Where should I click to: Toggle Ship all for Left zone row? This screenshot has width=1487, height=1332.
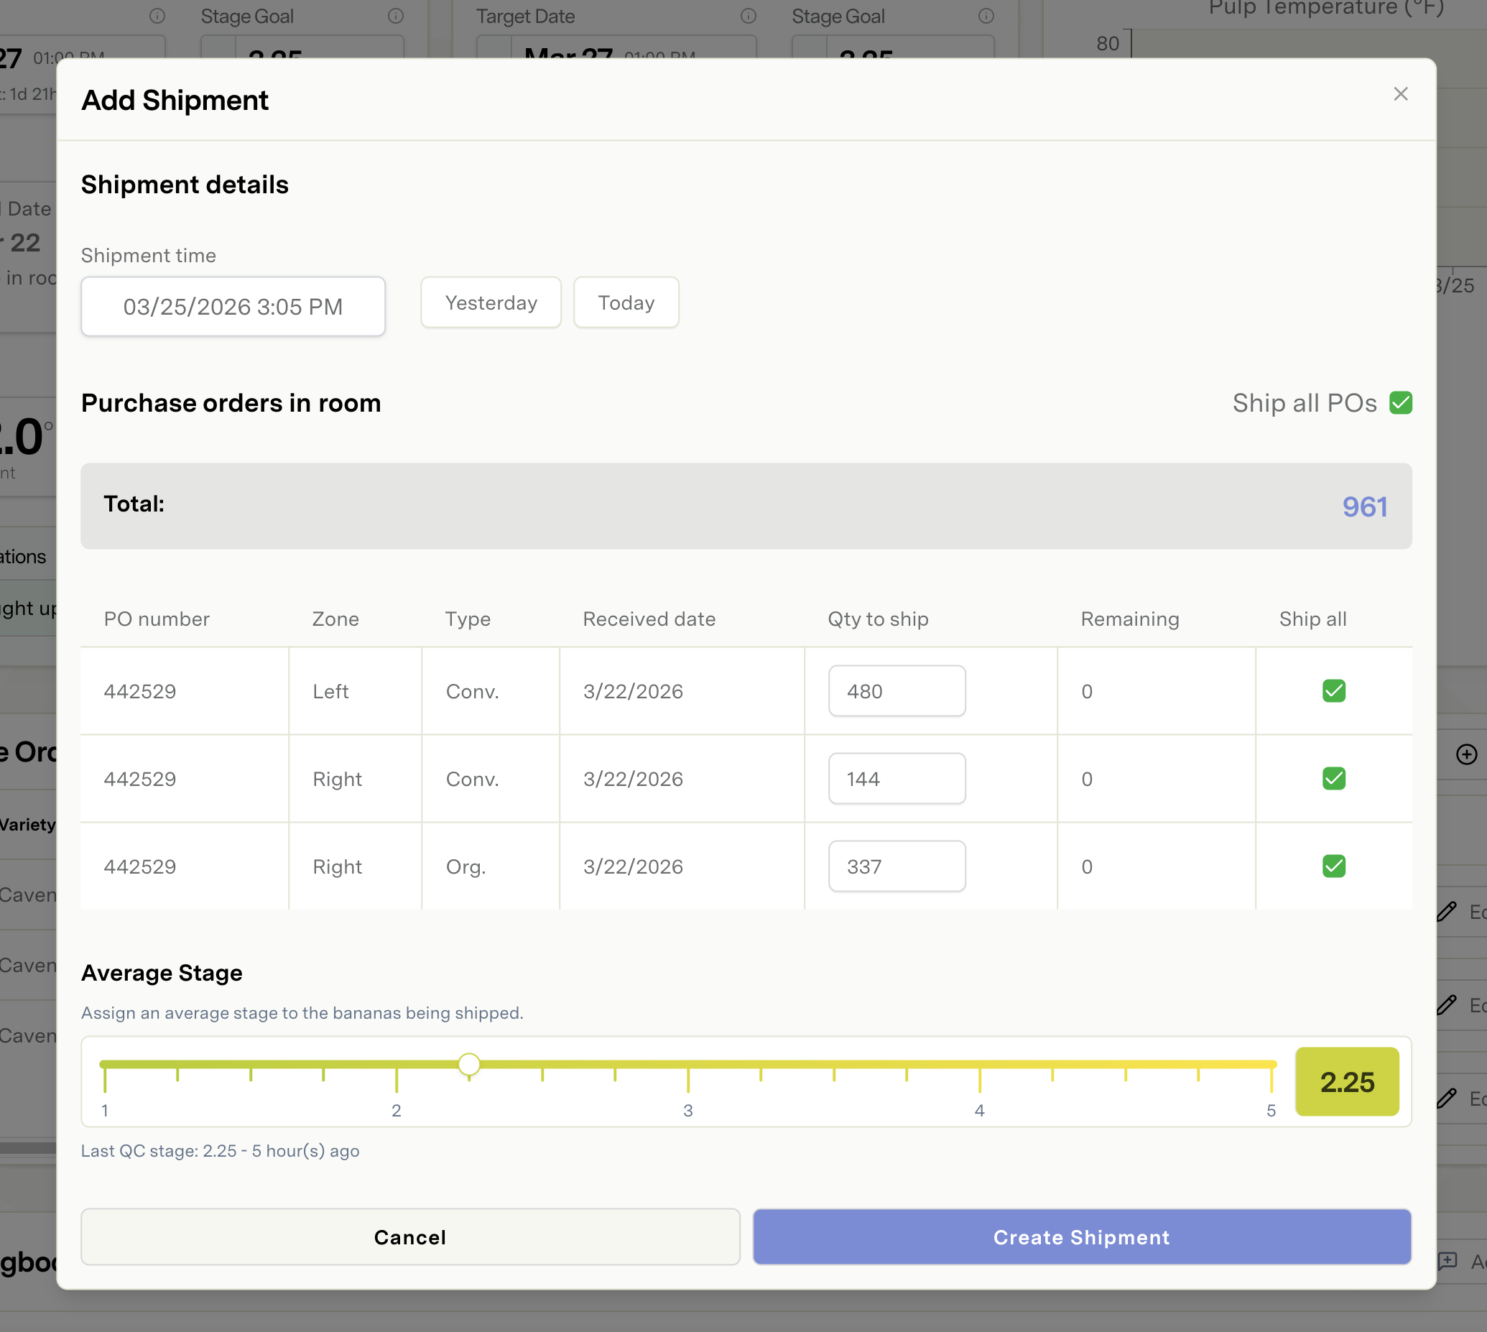click(x=1333, y=691)
